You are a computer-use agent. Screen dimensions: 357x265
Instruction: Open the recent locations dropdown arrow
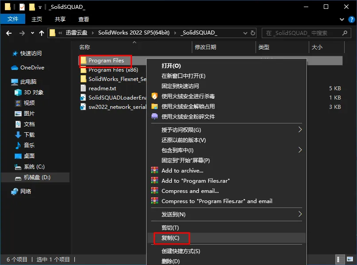33,33
